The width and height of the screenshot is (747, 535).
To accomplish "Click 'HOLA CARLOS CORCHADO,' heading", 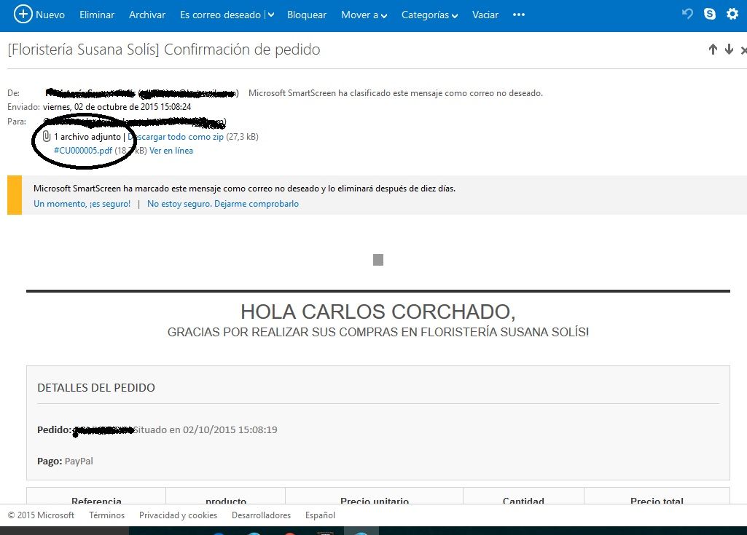I will [x=378, y=312].
